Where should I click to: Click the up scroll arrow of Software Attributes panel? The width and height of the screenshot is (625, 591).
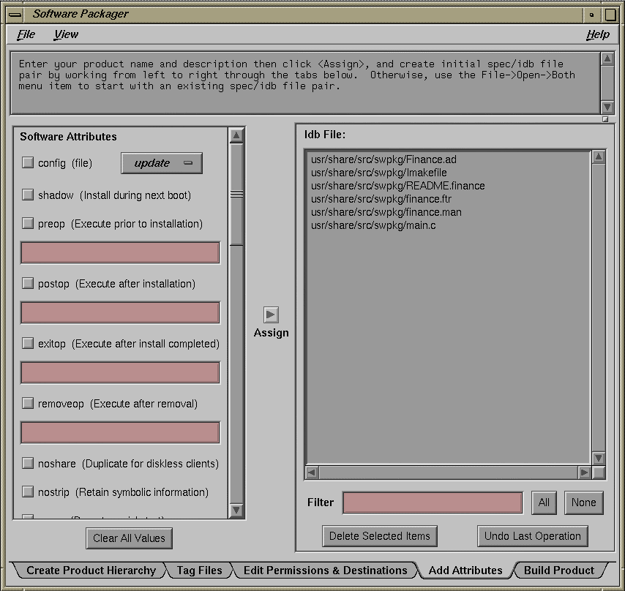click(236, 135)
